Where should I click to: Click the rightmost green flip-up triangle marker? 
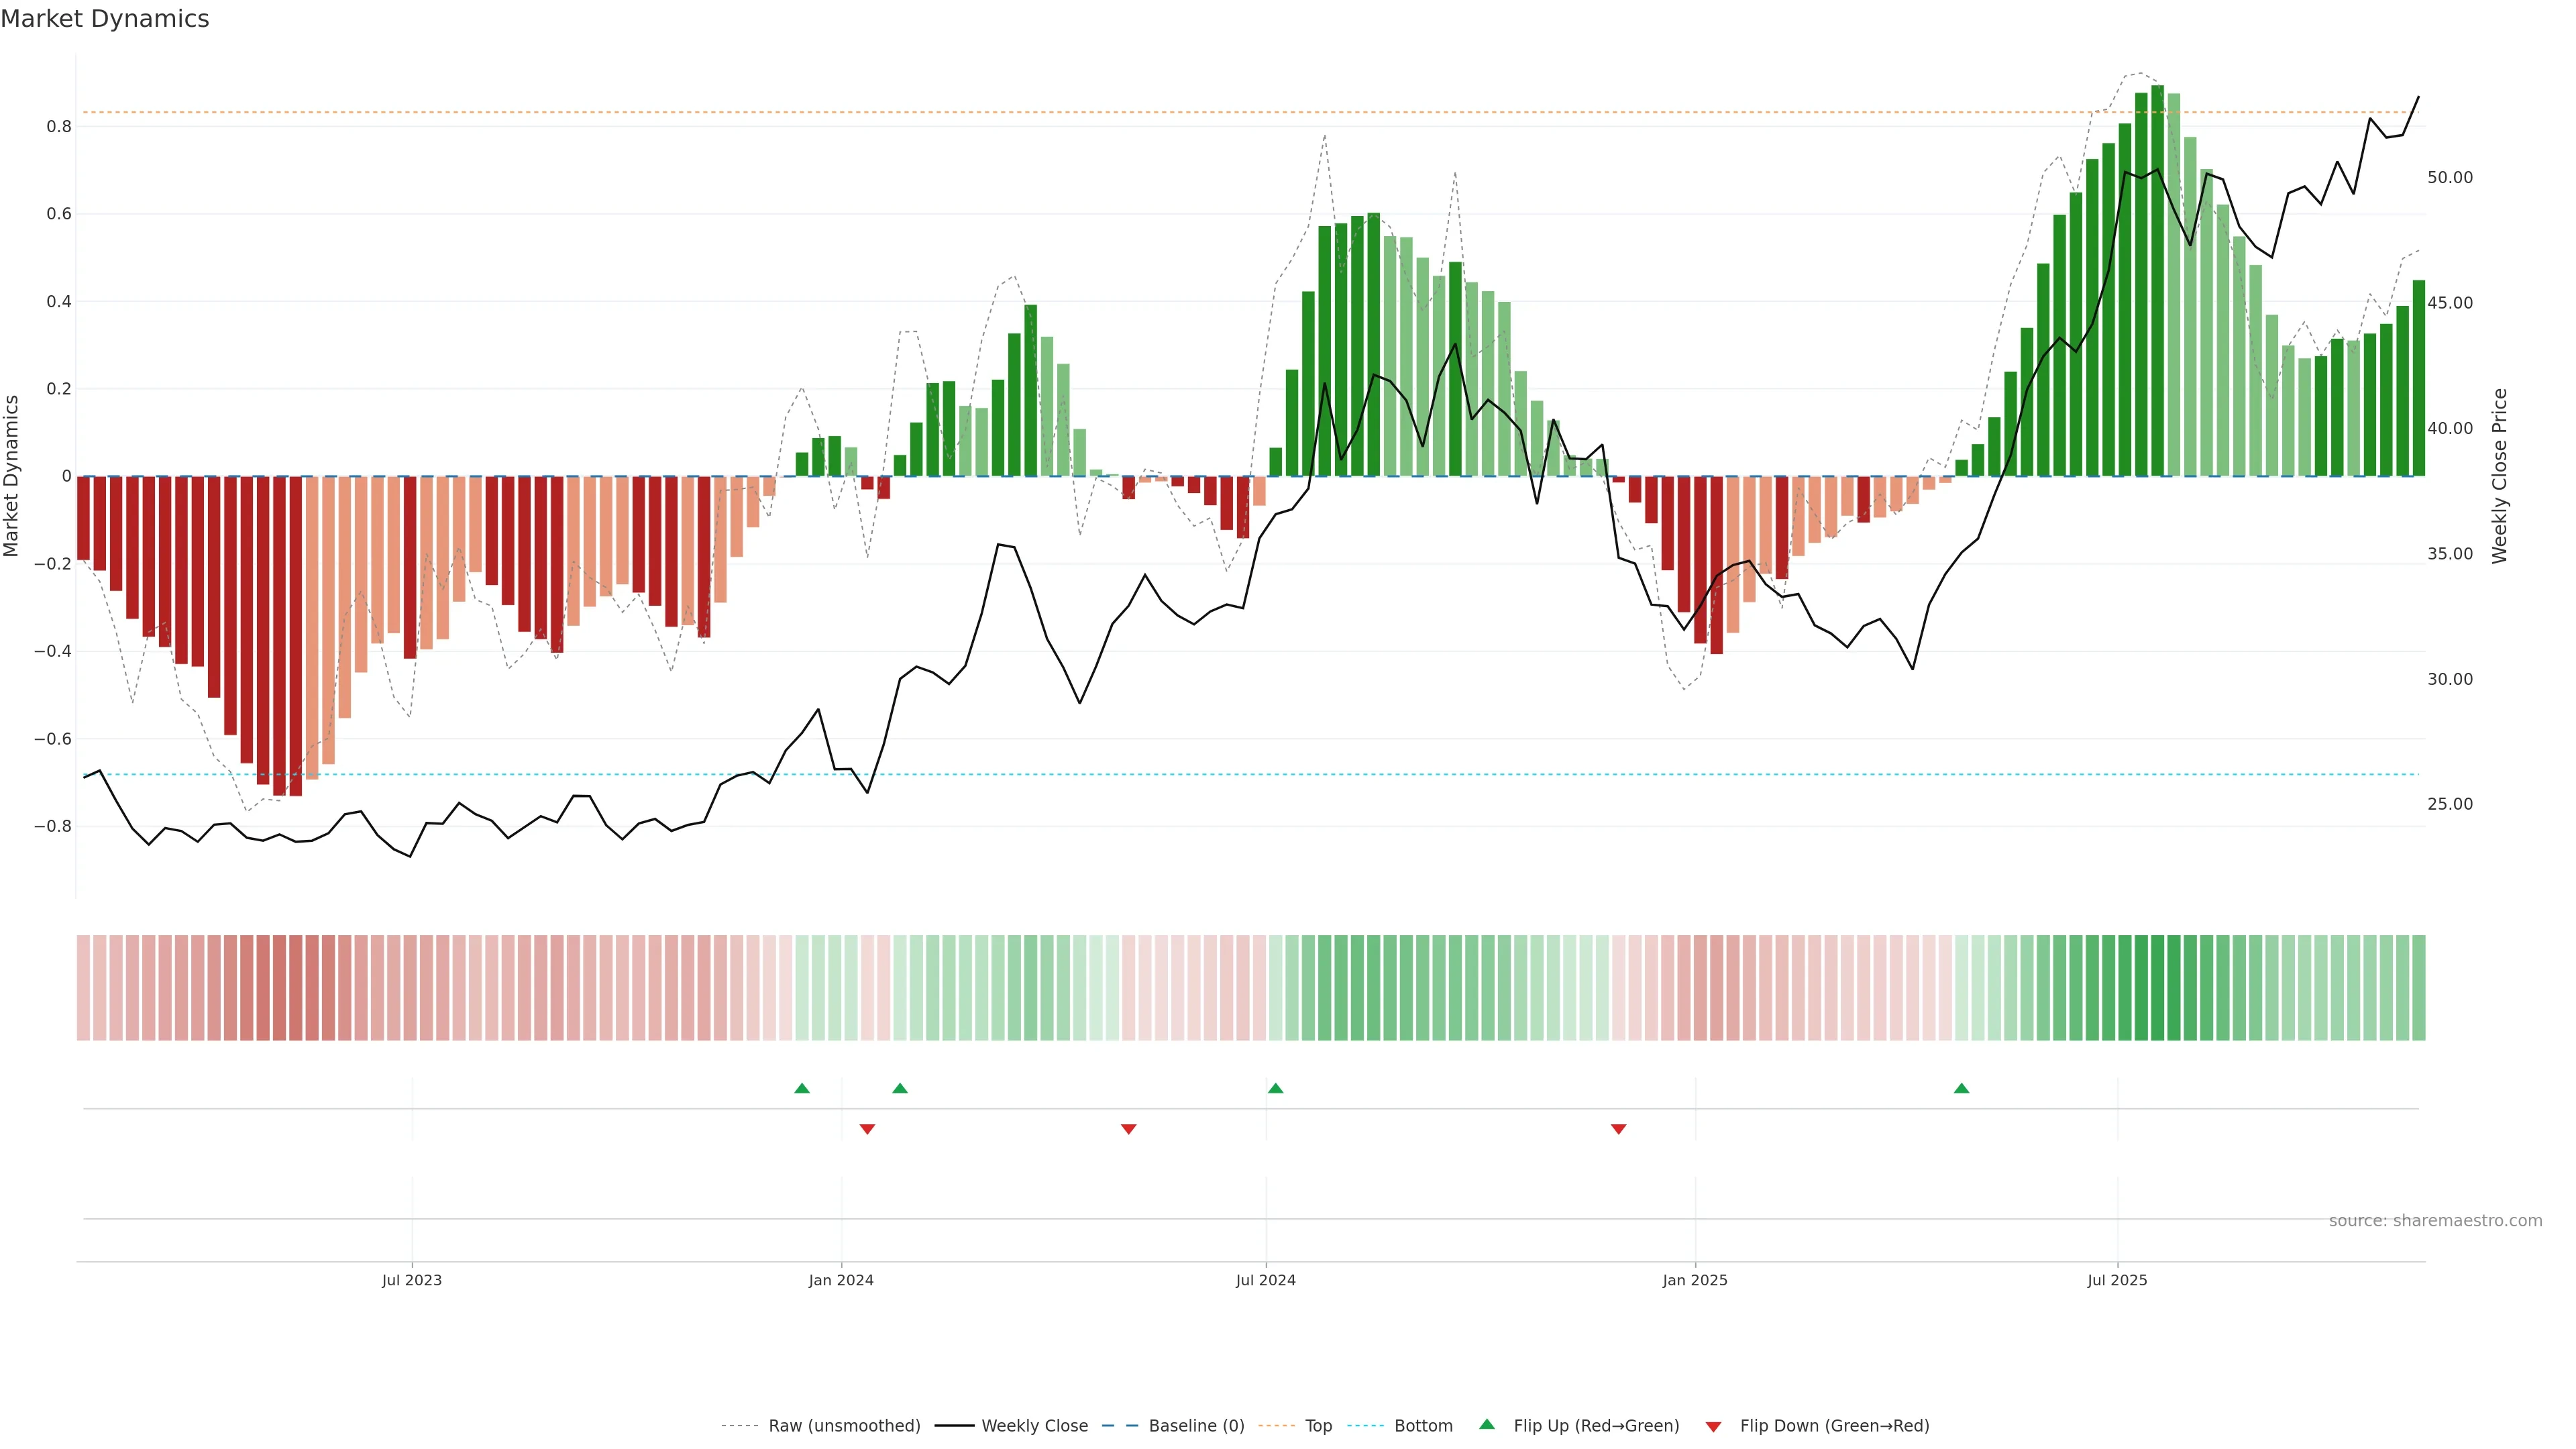click(x=1961, y=1088)
